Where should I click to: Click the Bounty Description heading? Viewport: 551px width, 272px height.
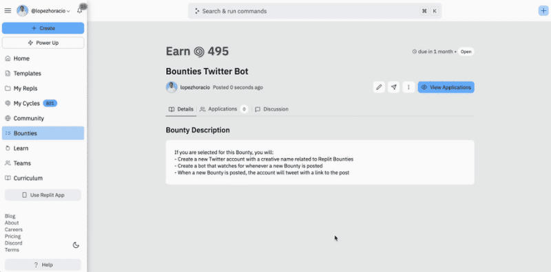pos(198,130)
